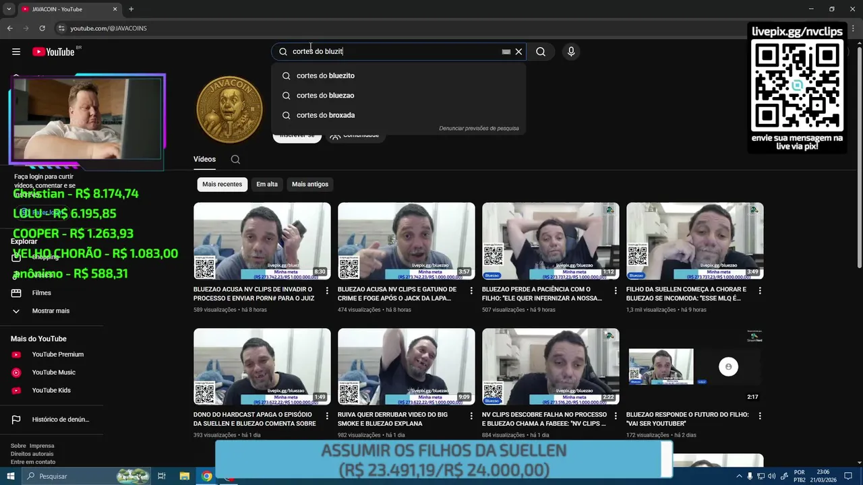
Task: Select the 'Mais antigos' filter chip
Action: 310,184
